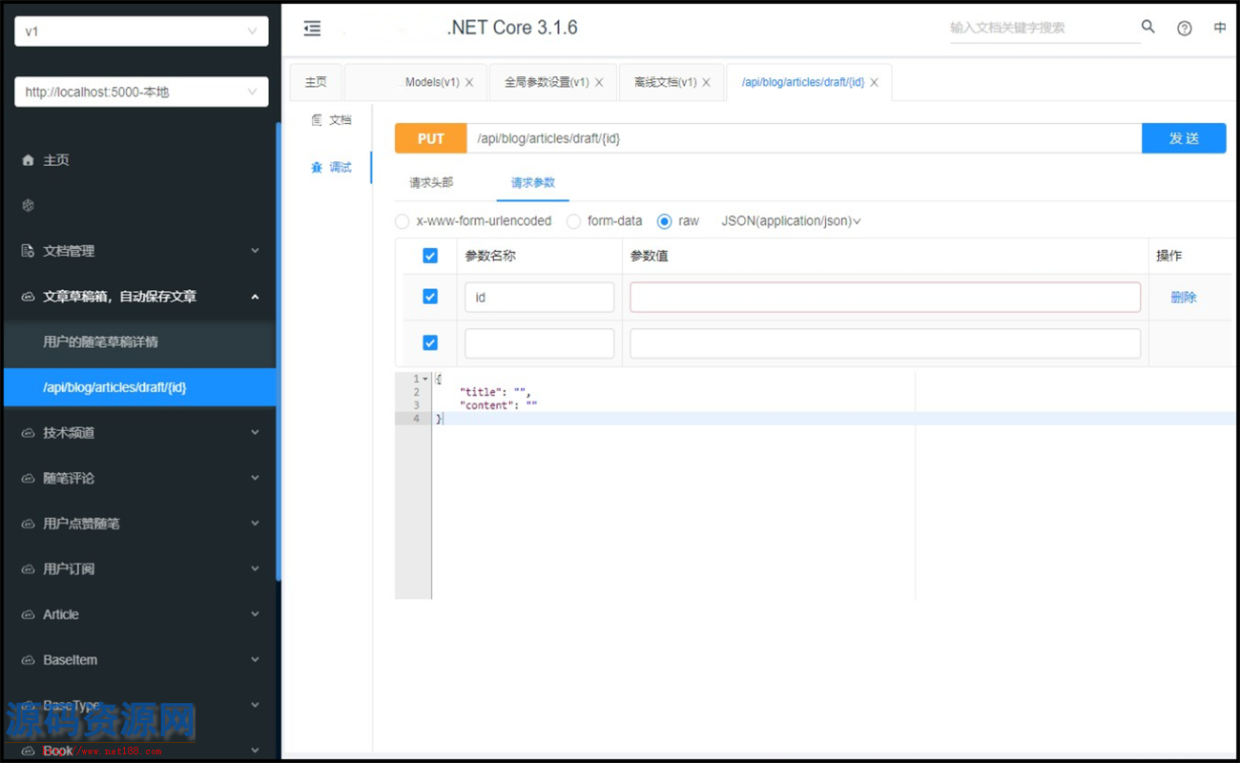Screen dimensions: 1240x763
Task: Click the PUT method label
Action: [431, 138]
